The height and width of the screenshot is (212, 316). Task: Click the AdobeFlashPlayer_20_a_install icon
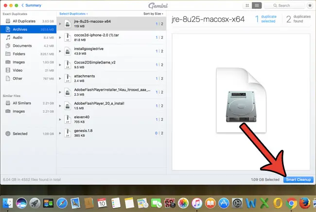tap(68, 106)
